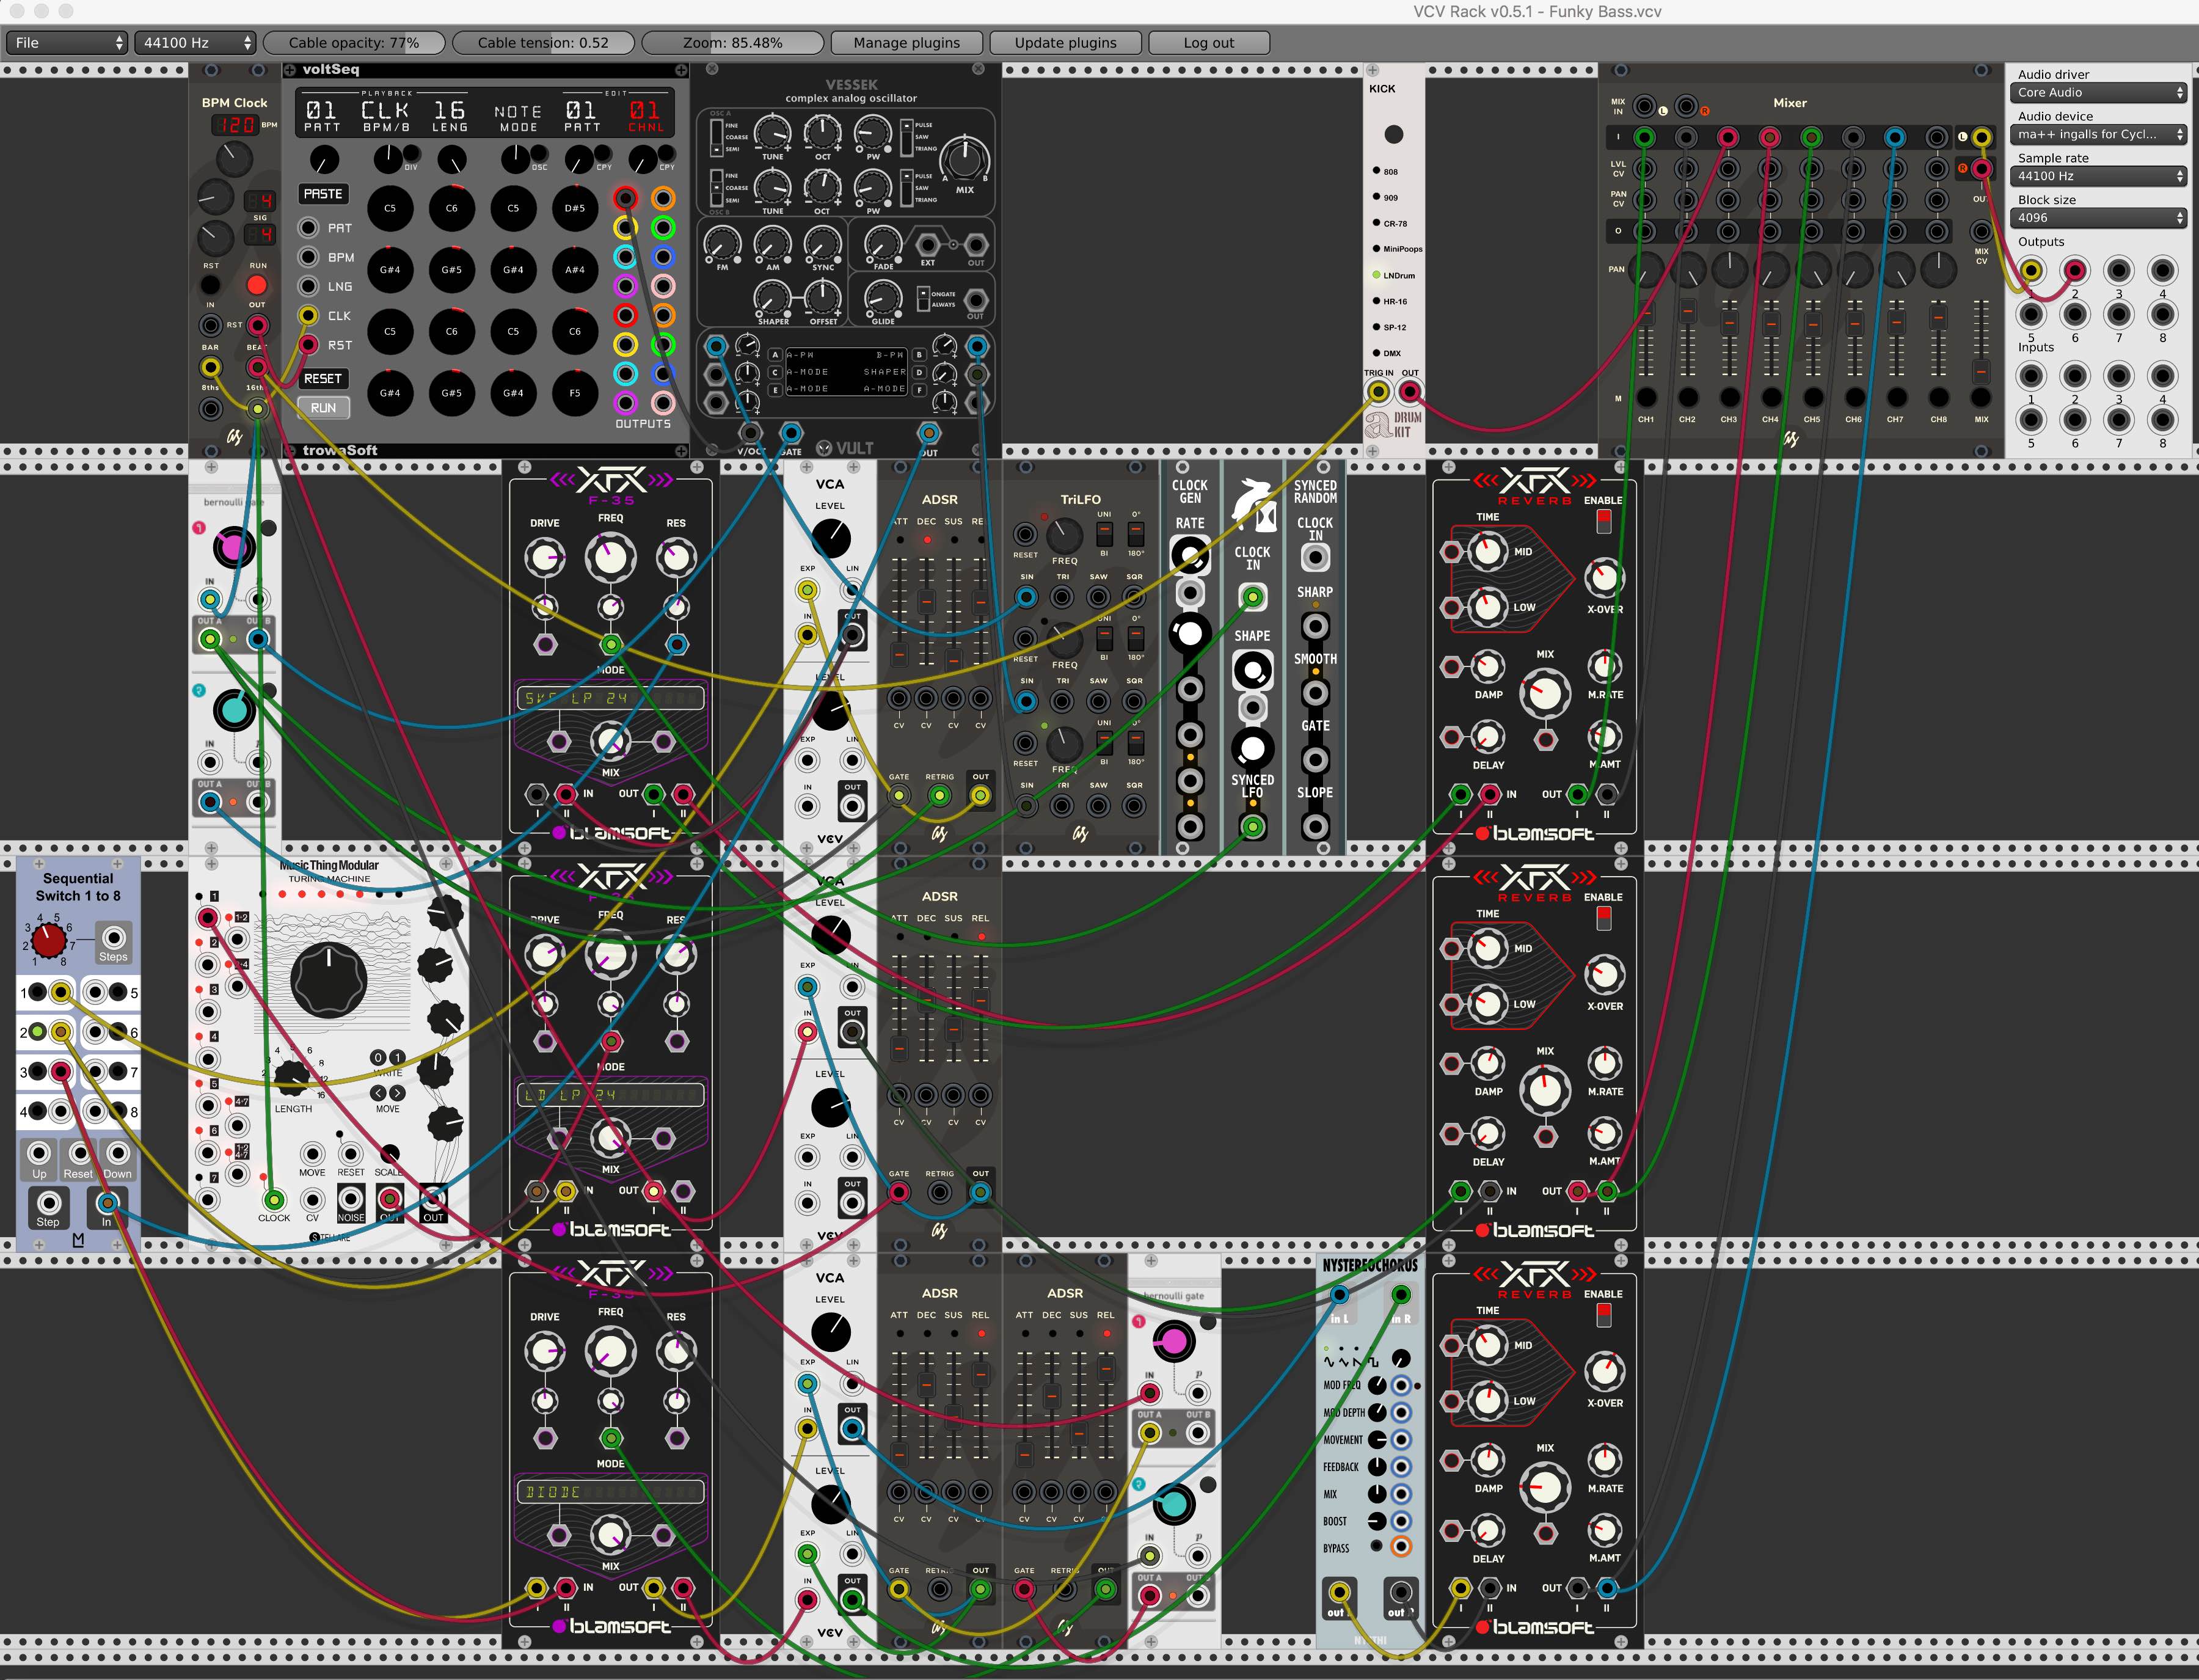Click Turing Machine MOVE left arrow
Image resolution: width=2199 pixels, height=1680 pixels.
pyautogui.click(x=378, y=1093)
